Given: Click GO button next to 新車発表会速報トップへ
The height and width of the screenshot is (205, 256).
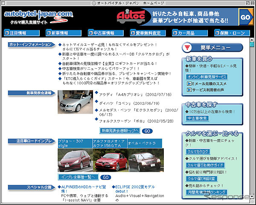Looking at the screenshot, I should tap(147, 131).
